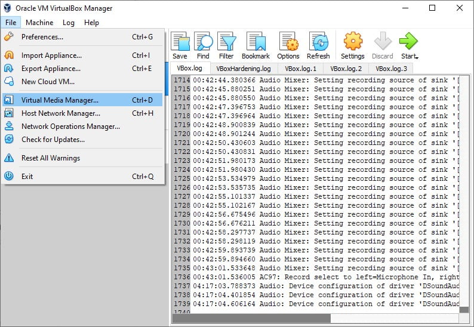Open the Machine menu
This screenshot has width=474, height=327.
39,23
